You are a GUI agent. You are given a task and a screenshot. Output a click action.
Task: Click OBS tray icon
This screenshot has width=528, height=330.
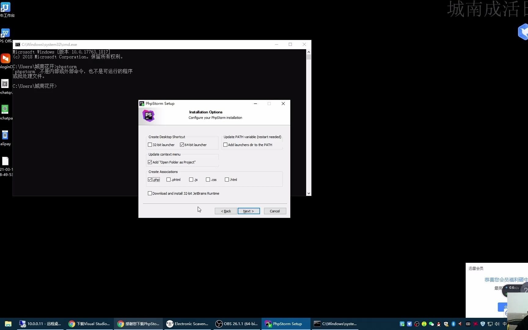(x=417, y=324)
